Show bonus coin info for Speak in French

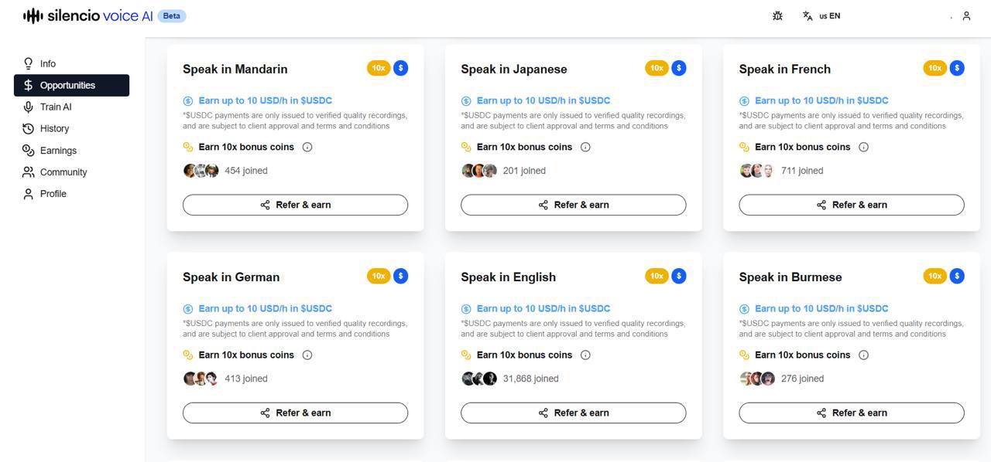[x=863, y=147]
